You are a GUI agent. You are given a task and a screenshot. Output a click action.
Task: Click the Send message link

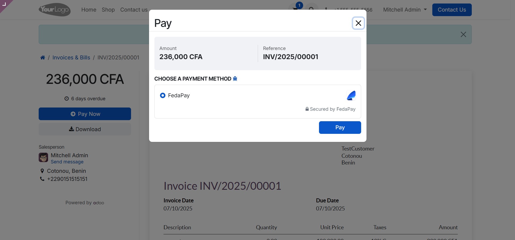pyautogui.click(x=67, y=162)
